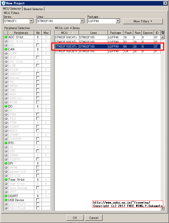This screenshot has height=223, width=169.
Task: Click the green status dot beside SPI
Action: coord(6,163)
